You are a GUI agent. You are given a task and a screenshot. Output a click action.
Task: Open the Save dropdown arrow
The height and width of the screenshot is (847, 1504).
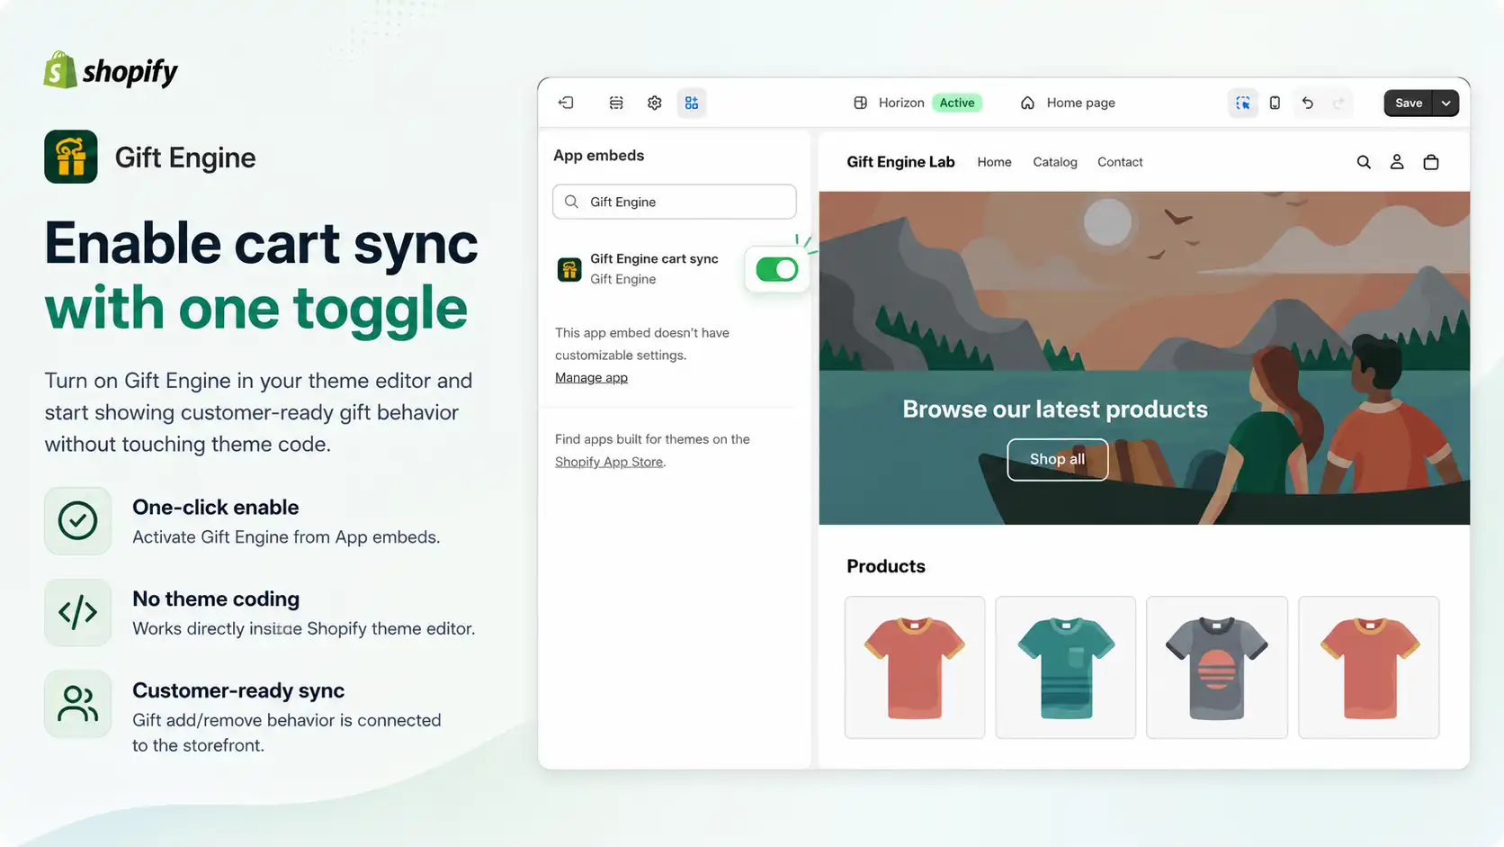tap(1446, 103)
